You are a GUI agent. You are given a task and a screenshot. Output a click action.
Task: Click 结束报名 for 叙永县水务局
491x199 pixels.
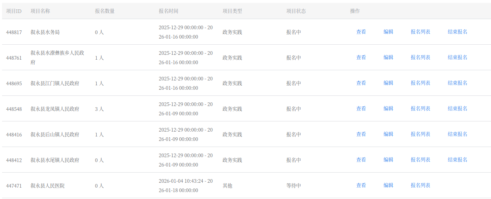coord(458,32)
